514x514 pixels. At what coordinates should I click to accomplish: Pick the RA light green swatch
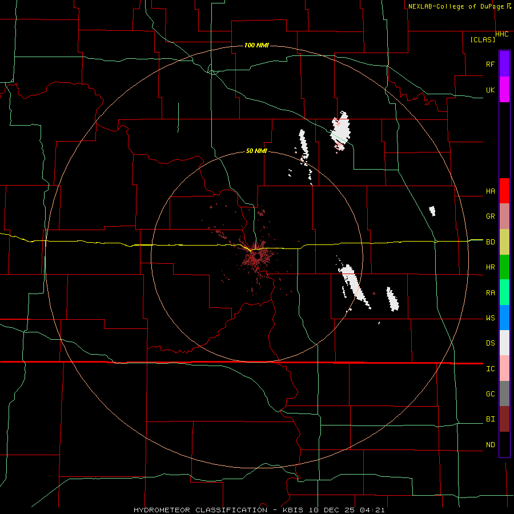pyautogui.click(x=504, y=292)
